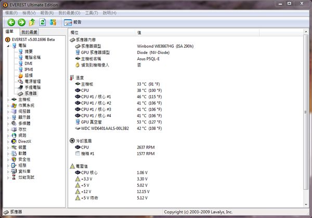Collapse the 電腦 tree node
Screen dimensions: 312x218
pos(8,46)
